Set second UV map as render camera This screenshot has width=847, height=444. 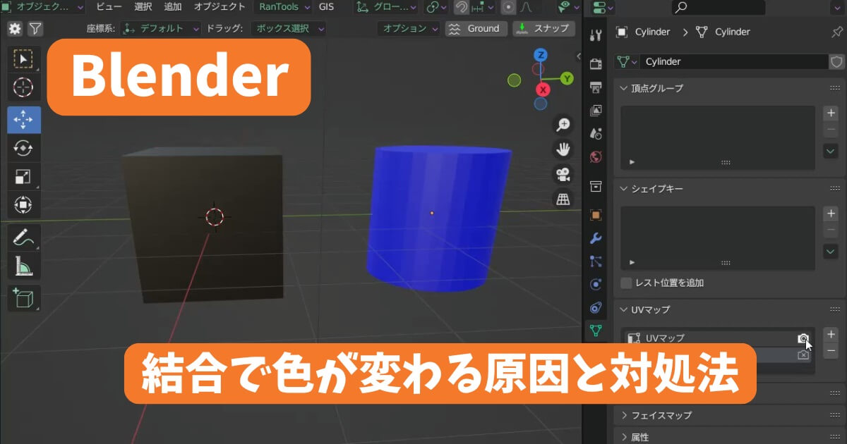(x=803, y=355)
